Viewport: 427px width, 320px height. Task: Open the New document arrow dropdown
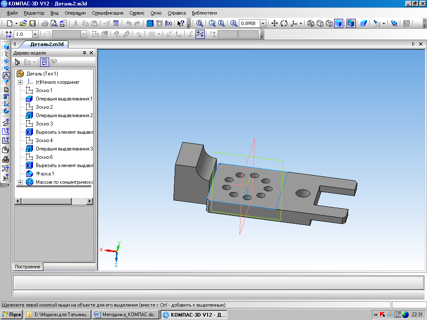16,24
